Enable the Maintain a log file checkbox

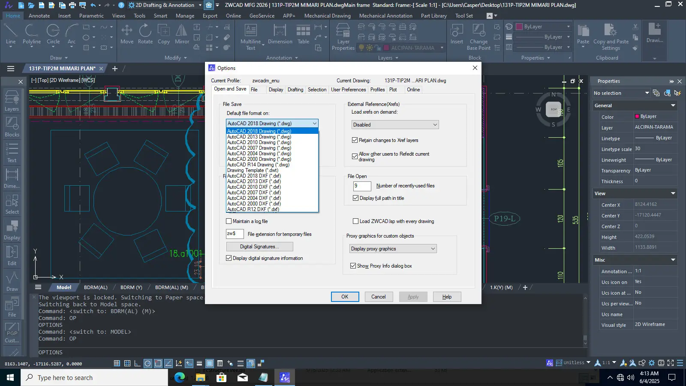(229, 221)
